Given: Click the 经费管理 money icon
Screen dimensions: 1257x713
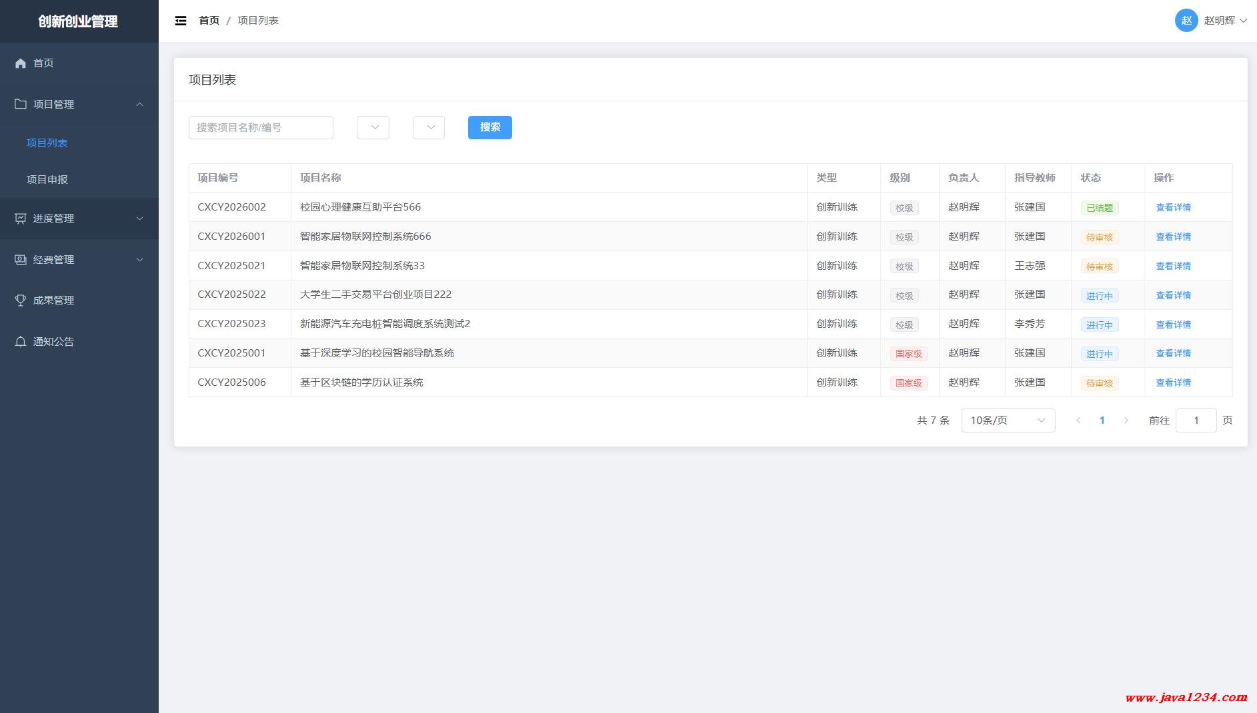Looking at the screenshot, I should tap(21, 260).
